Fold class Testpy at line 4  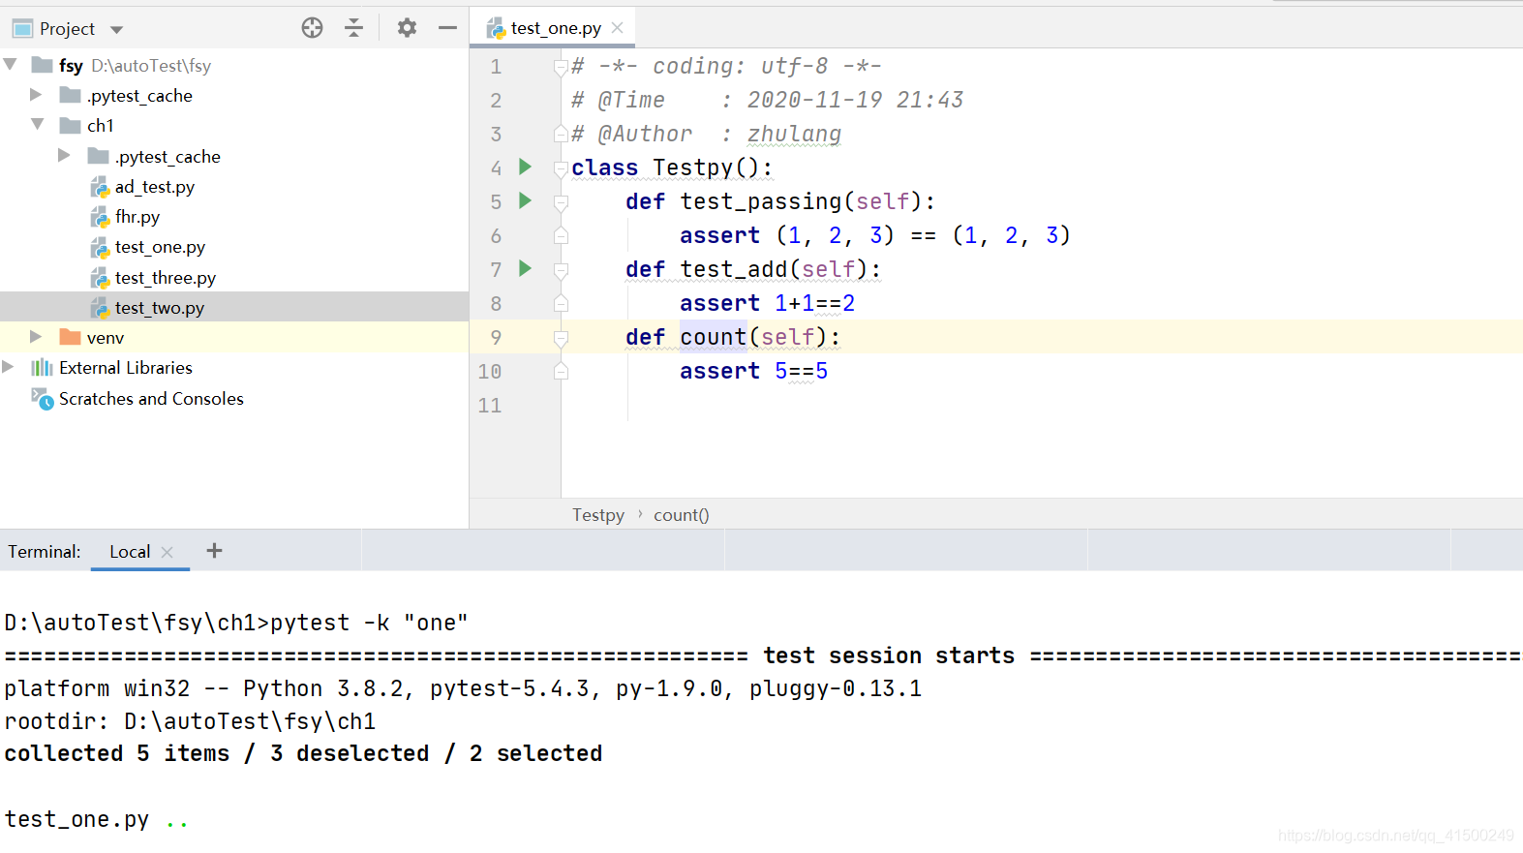tap(561, 168)
